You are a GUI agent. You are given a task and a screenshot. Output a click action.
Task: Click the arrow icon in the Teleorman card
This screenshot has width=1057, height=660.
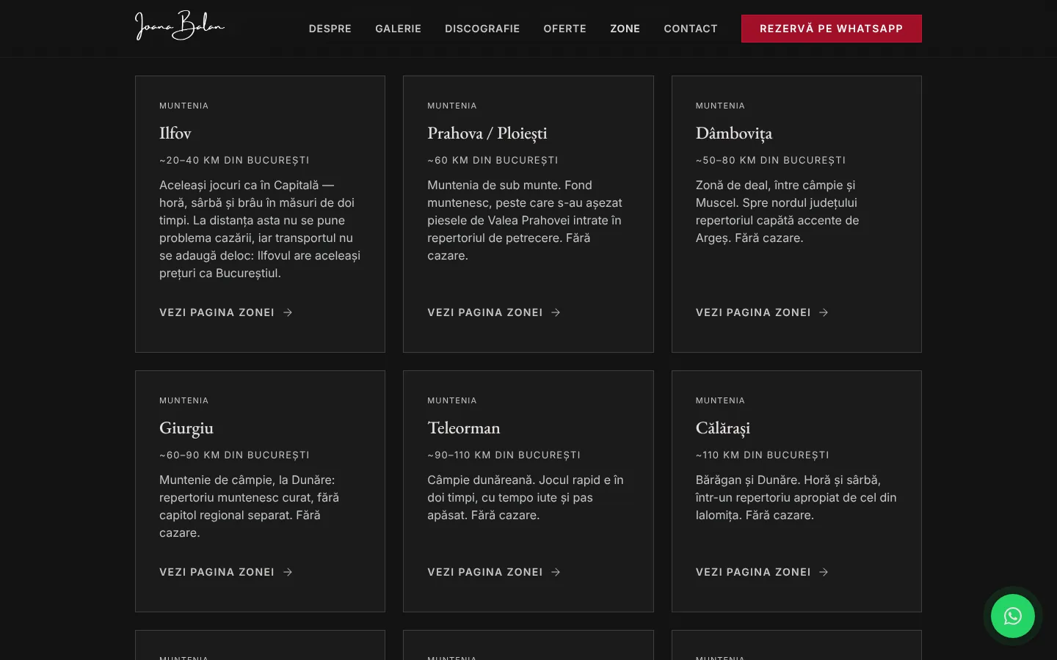(x=556, y=572)
